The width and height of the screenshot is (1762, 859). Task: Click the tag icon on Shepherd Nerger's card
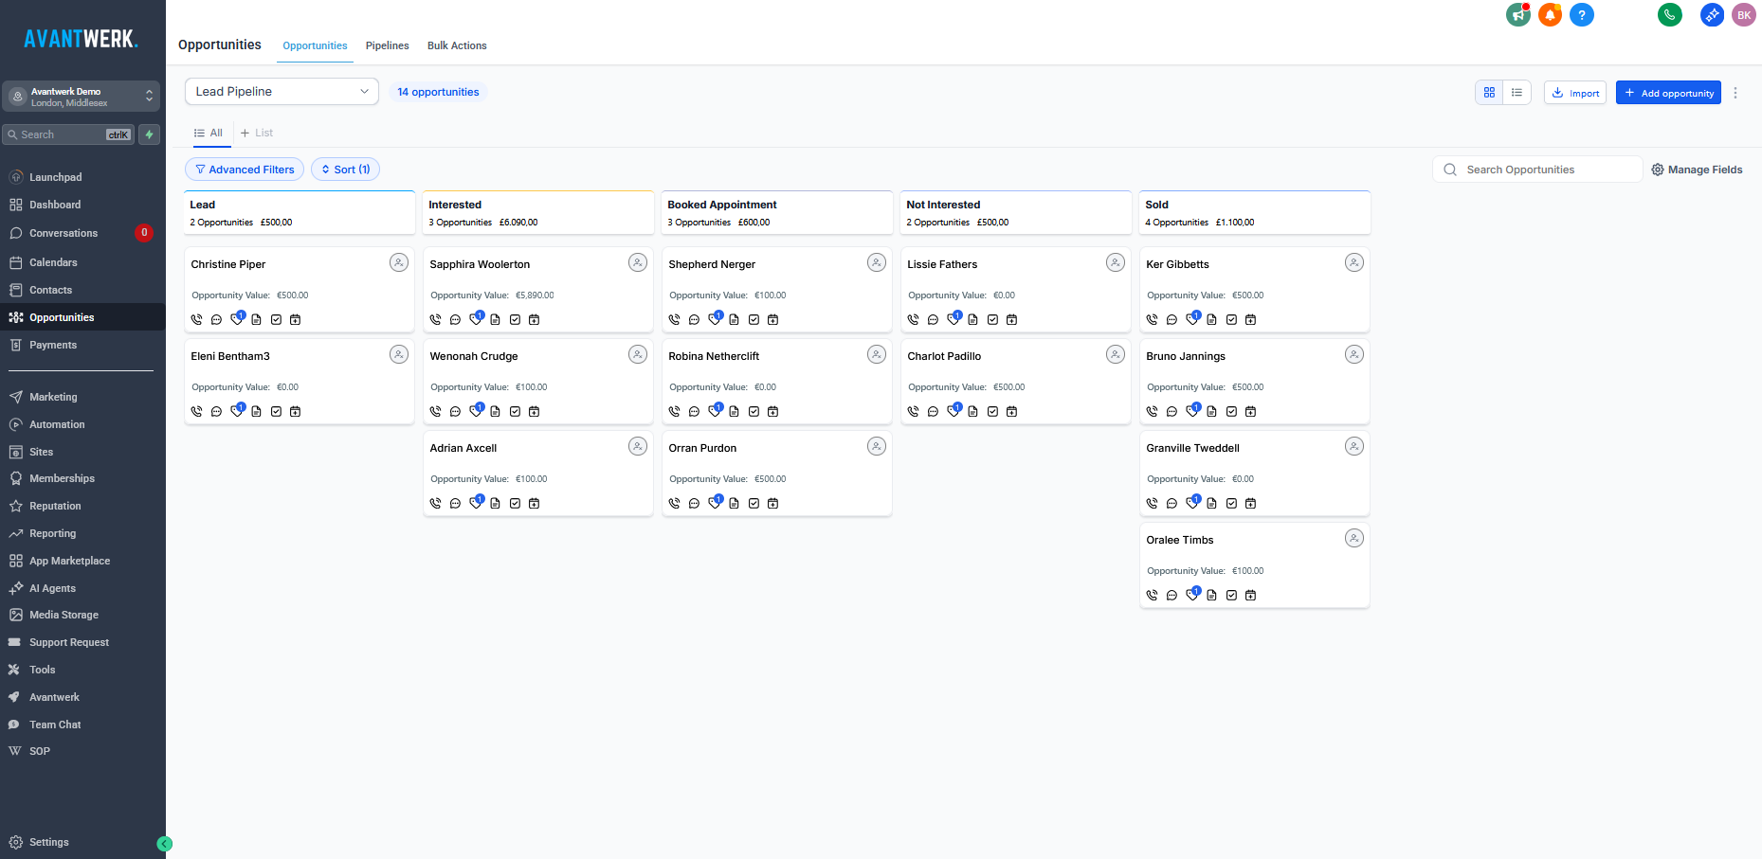click(715, 319)
